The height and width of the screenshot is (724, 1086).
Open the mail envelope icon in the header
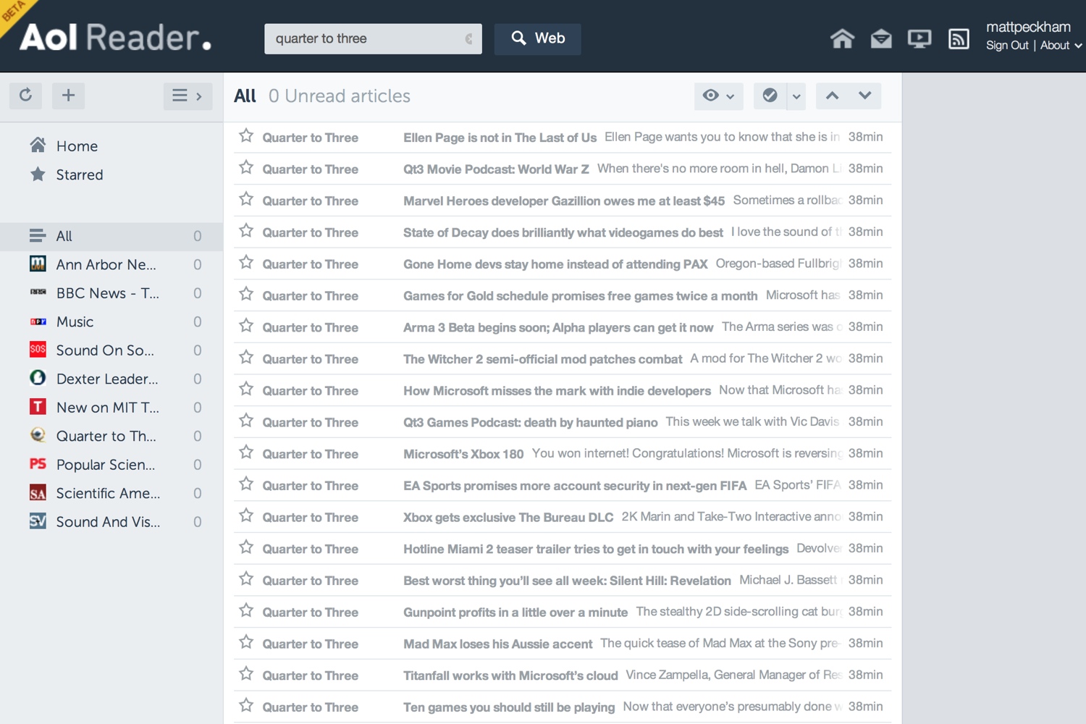(x=881, y=38)
